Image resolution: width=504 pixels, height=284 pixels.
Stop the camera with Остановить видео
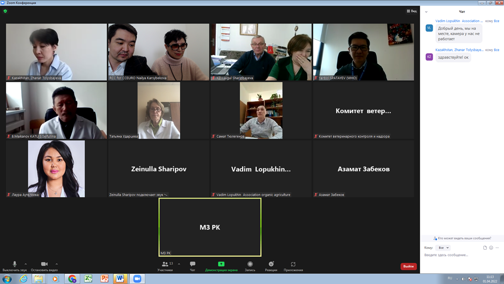(45, 266)
